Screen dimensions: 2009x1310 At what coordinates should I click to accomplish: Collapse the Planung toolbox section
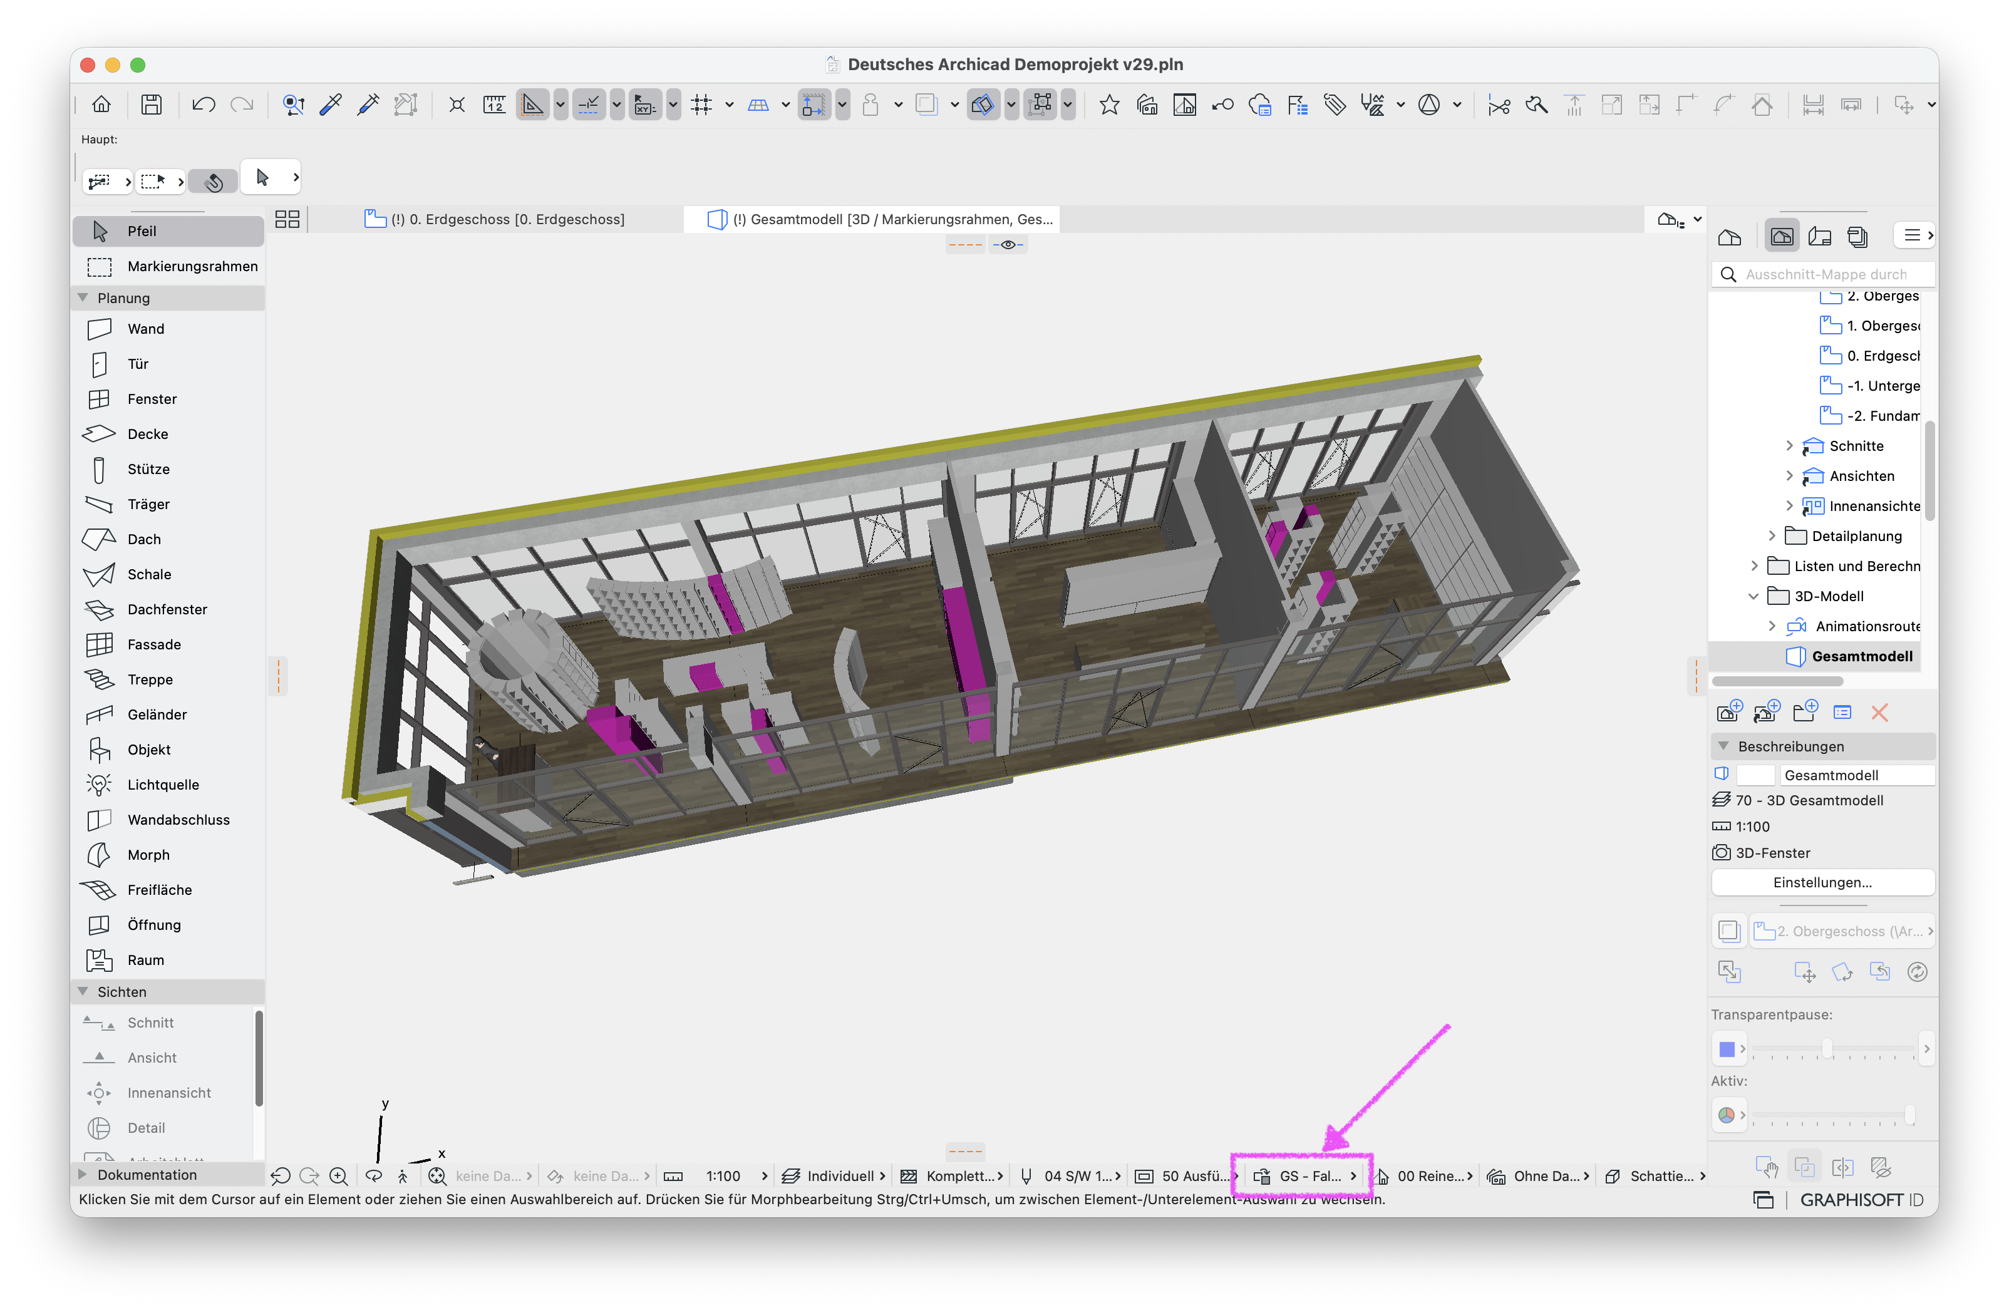[x=83, y=298]
